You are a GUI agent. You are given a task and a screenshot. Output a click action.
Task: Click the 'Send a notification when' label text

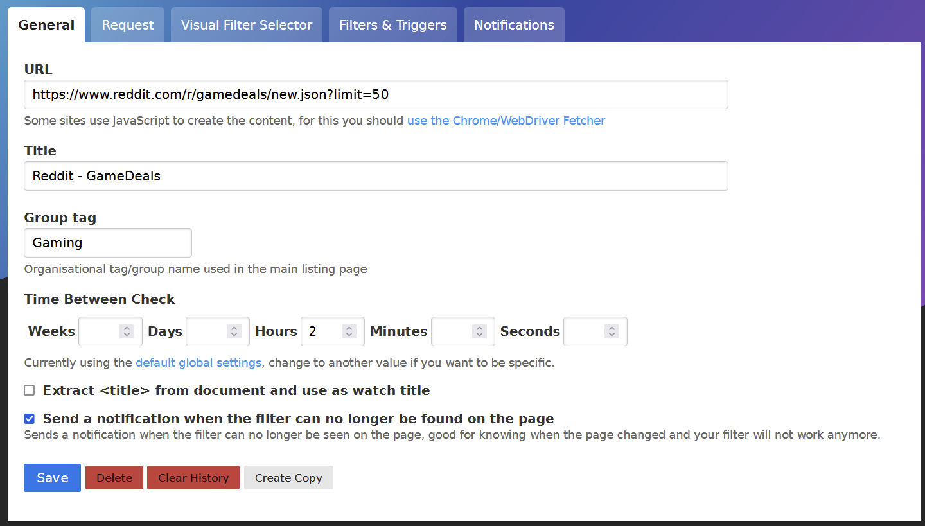tap(299, 419)
